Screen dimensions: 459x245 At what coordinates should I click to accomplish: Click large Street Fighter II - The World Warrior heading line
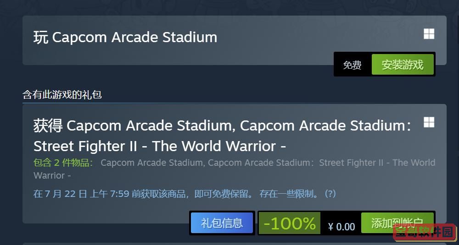(160, 146)
